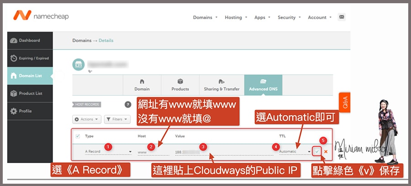
Task: Click the Host Records help question mark
Action: click(x=128, y=105)
